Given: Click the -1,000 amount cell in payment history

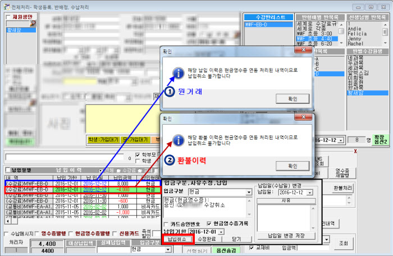Looking at the screenshot, I should click(x=123, y=212).
